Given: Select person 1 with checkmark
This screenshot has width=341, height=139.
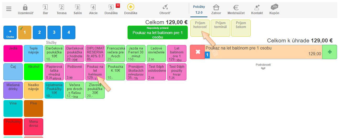Looking at the screenshot, I should click(x=25, y=32).
